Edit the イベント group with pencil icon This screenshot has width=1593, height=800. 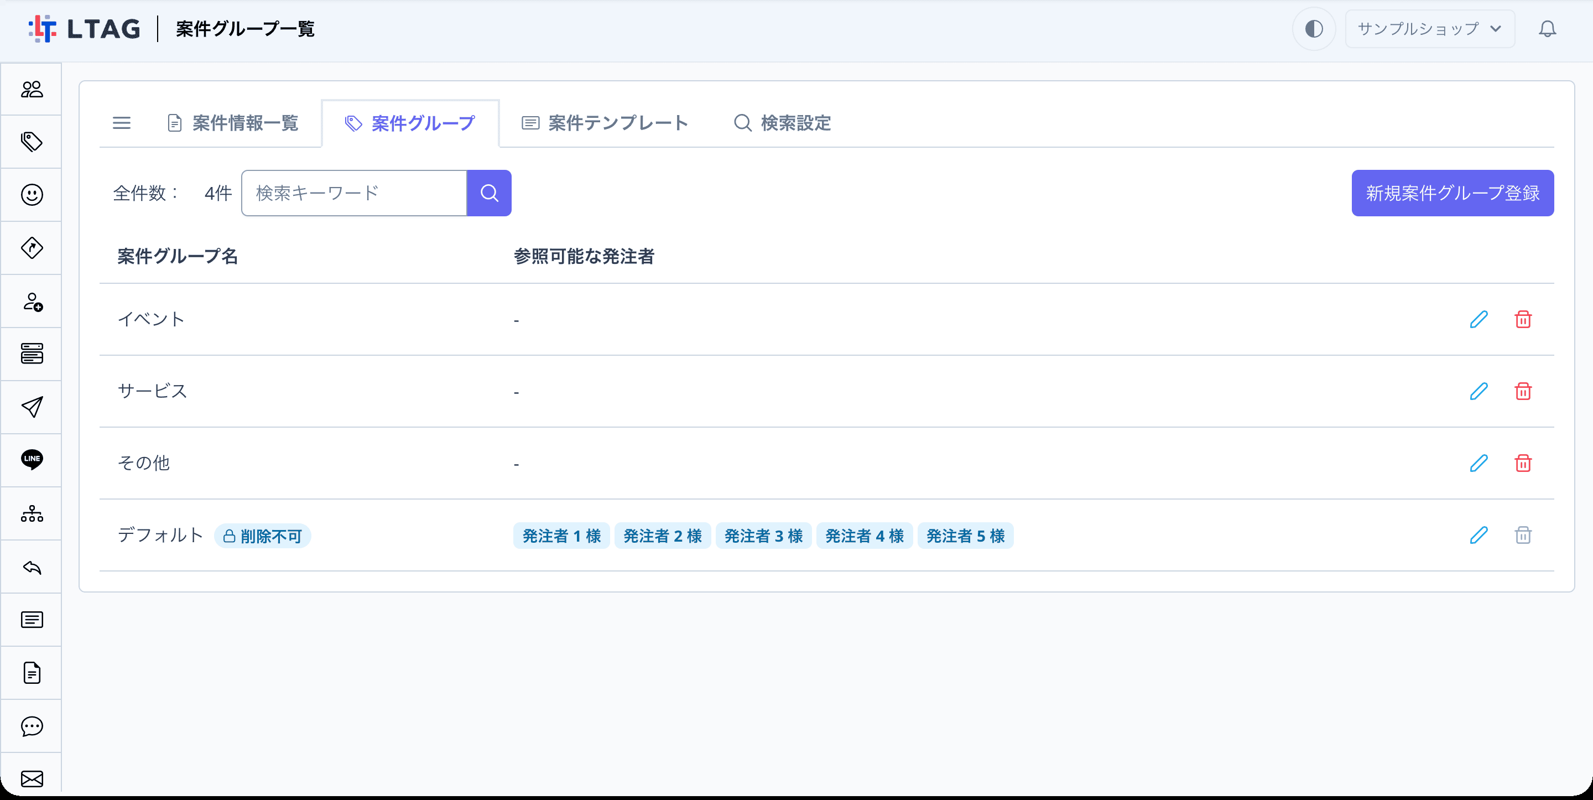point(1478,319)
